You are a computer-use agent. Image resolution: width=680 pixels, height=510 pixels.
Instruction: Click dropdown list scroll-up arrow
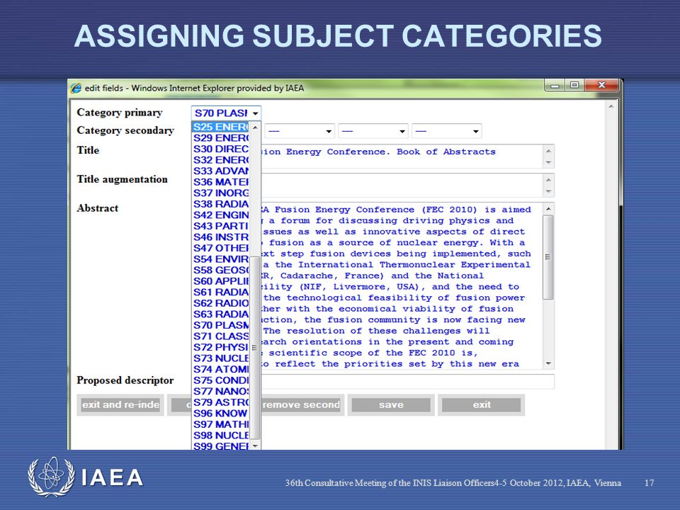pyautogui.click(x=255, y=127)
